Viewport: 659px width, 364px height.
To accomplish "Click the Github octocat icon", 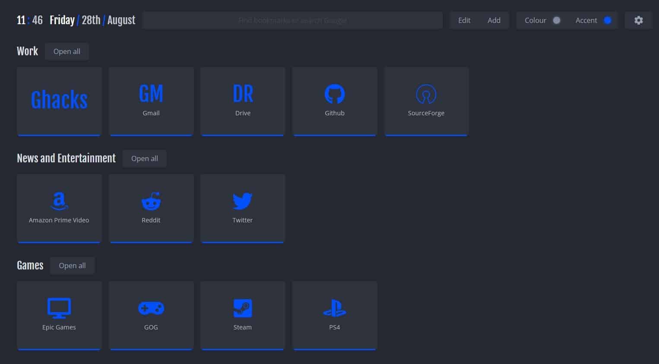I will coord(334,93).
